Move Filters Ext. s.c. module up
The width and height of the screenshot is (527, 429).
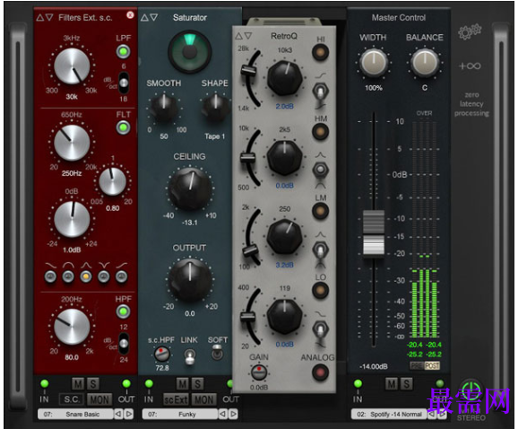[x=40, y=17]
